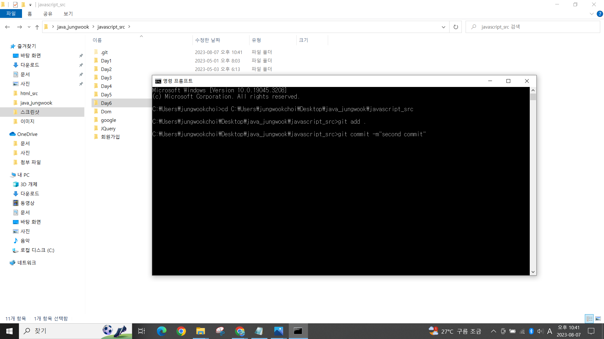Switch to details view icon
Image resolution: width=604 pixels, height=339 pixels.
[x=589, y=319]
